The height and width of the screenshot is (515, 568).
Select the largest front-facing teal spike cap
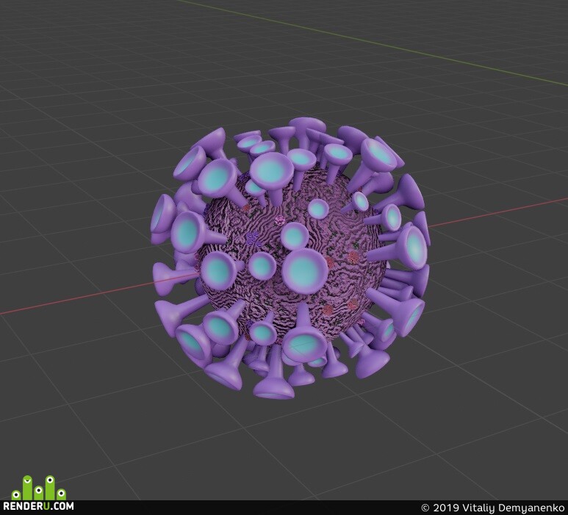tap(305, 271)
